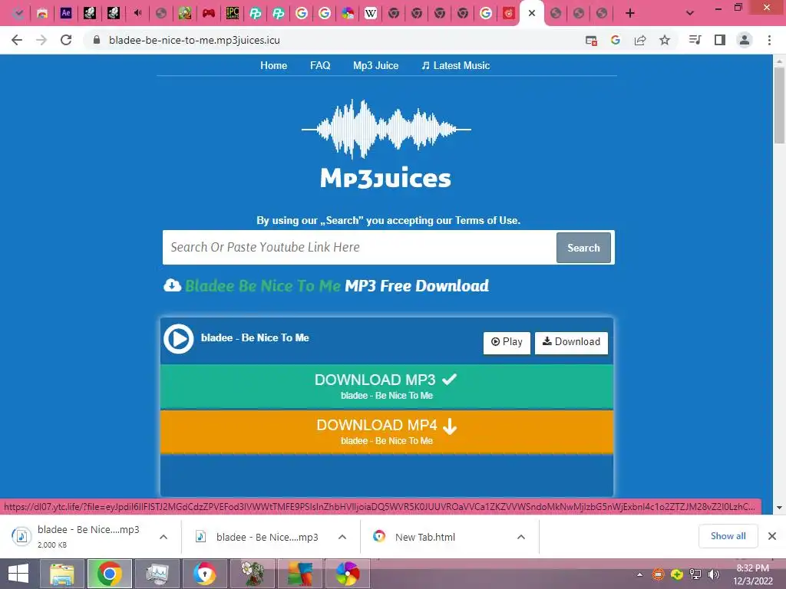Click the cloud download icon beside title
Image resolution: width=786 pixels, height=589 pixels.
click(x=173, y=285)
